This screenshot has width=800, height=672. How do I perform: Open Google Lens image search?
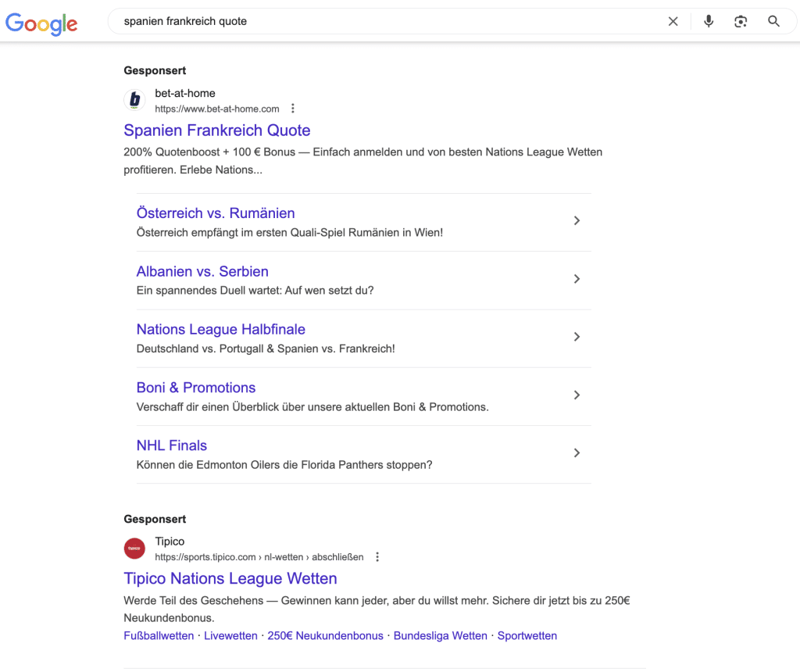tap(740, 21)
